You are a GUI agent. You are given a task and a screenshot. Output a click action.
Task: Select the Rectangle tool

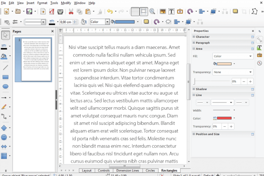point(6,77)
